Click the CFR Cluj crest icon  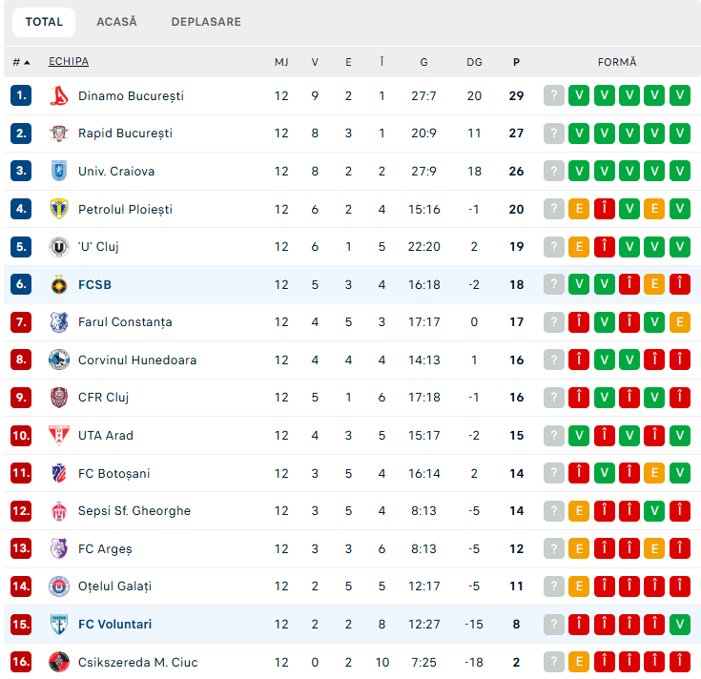59,398
